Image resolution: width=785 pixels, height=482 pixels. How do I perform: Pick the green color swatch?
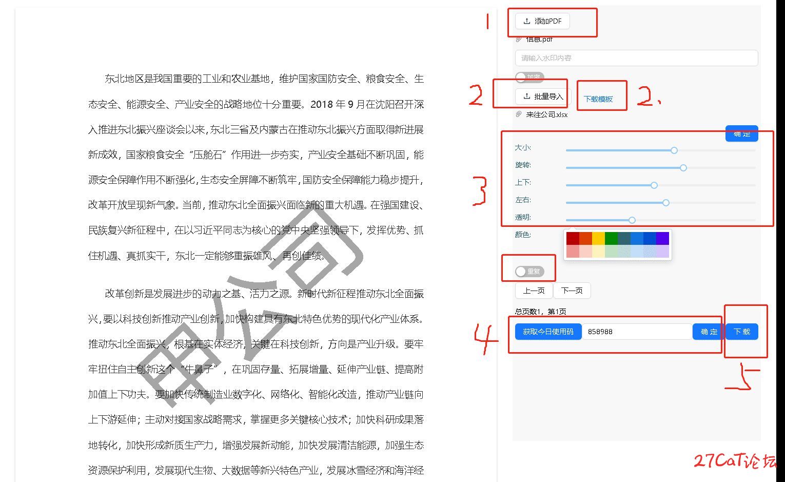[x=611, y=238]
